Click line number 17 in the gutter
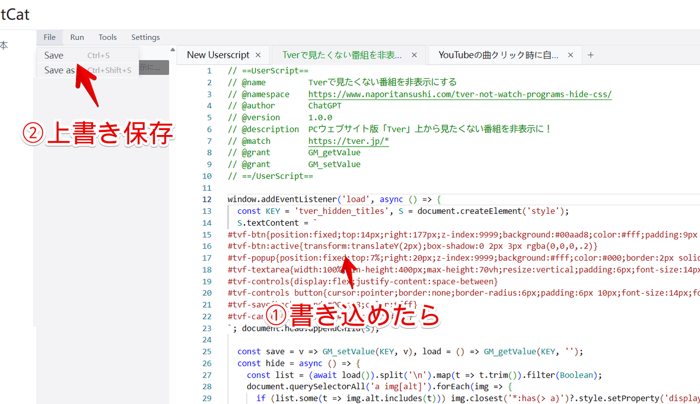The image size is (700, 404). pyautogui.click(x=207, y=258)
